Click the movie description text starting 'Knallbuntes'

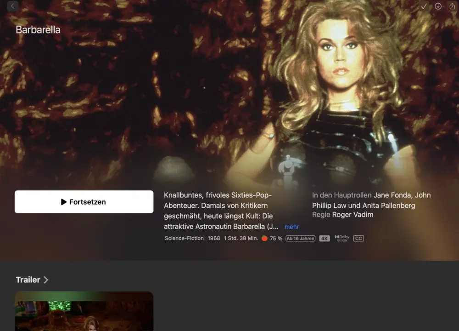221,211
